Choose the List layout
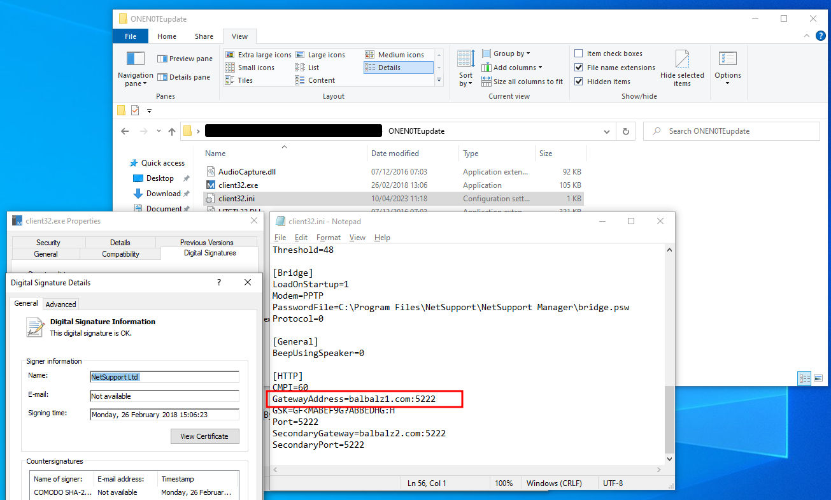Screen dimensions: 831x500 [x=307, y=68]
